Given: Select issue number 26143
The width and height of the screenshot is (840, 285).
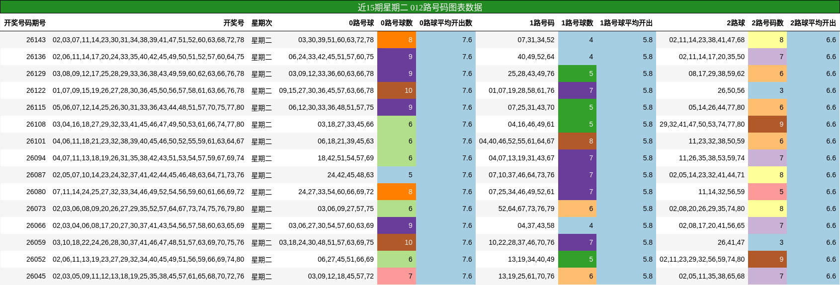Looking at the screenshot, I should pyautogui.click(x=36, y=40).
